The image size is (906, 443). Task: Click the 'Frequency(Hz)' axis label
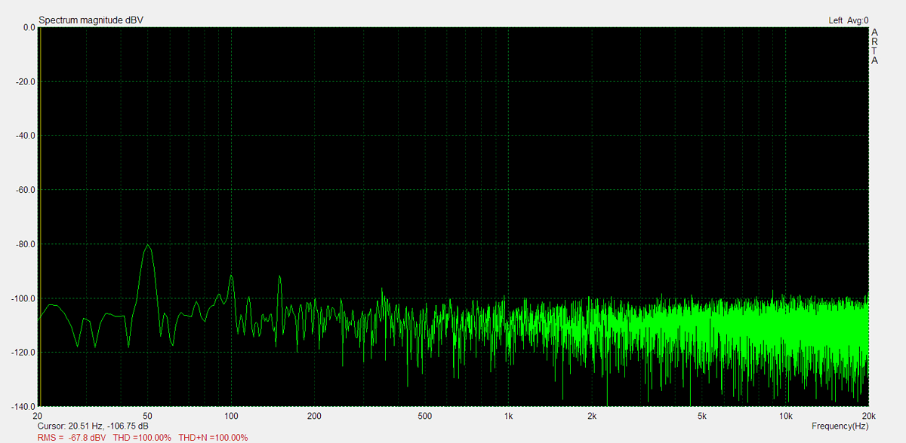(839, 426)
